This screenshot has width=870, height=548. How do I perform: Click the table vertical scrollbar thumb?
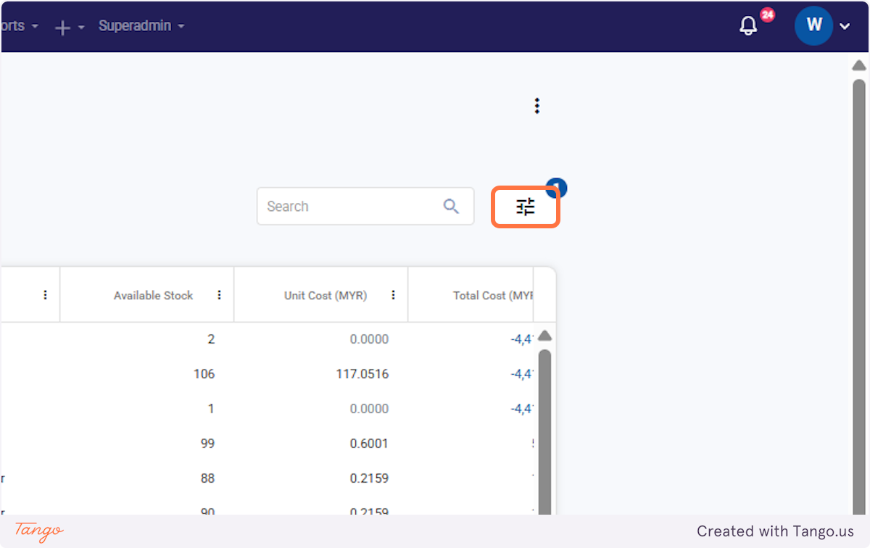pyautogui.click(x=545, y=432)
